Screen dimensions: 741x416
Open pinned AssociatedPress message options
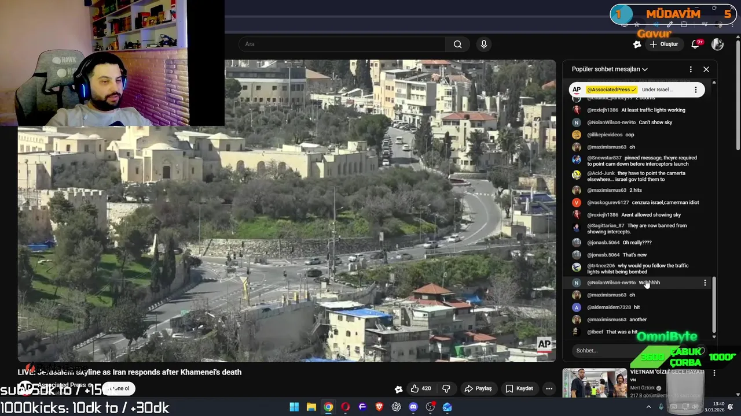pyautogui.click(x=695, y=90)
